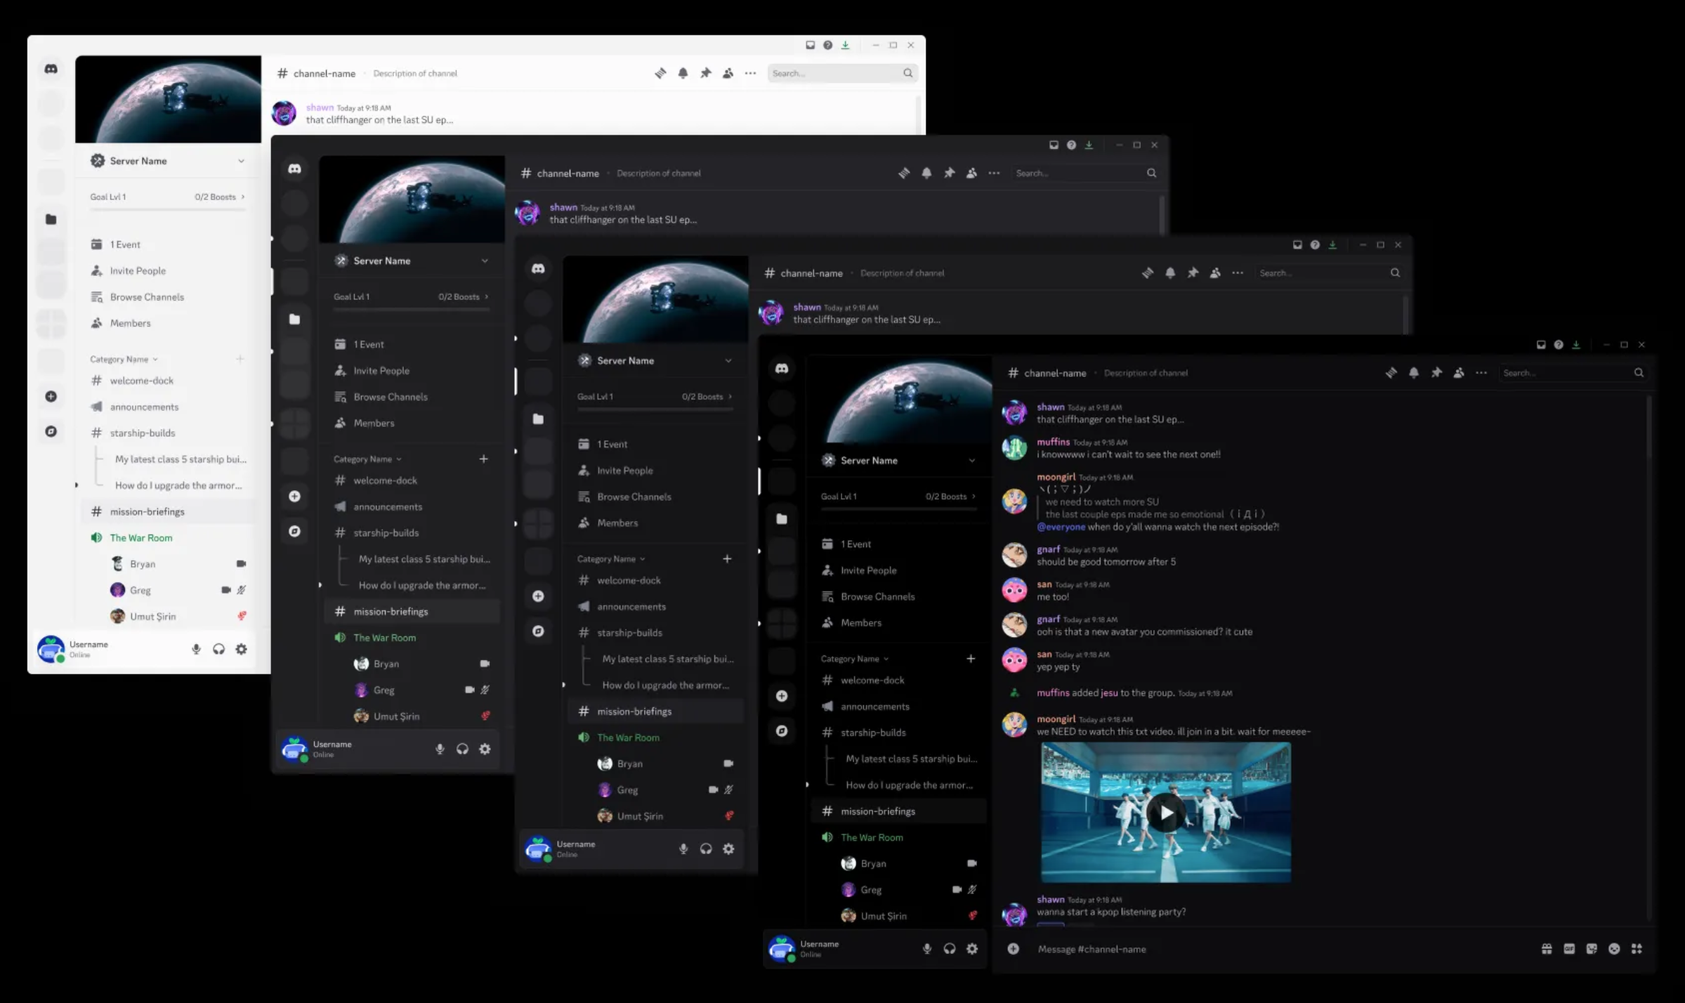This screenshot has width=1685, height=1003.
Task: Play the embedded video in the chat
Action: (1165, 813)
